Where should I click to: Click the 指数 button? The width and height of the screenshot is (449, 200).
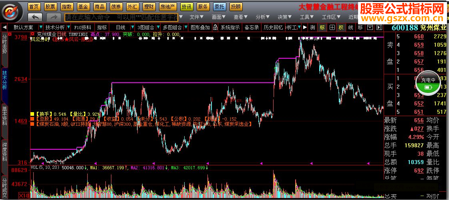67,6
